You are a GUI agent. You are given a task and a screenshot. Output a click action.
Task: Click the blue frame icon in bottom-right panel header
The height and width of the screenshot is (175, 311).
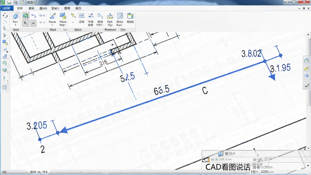(220, 153)
